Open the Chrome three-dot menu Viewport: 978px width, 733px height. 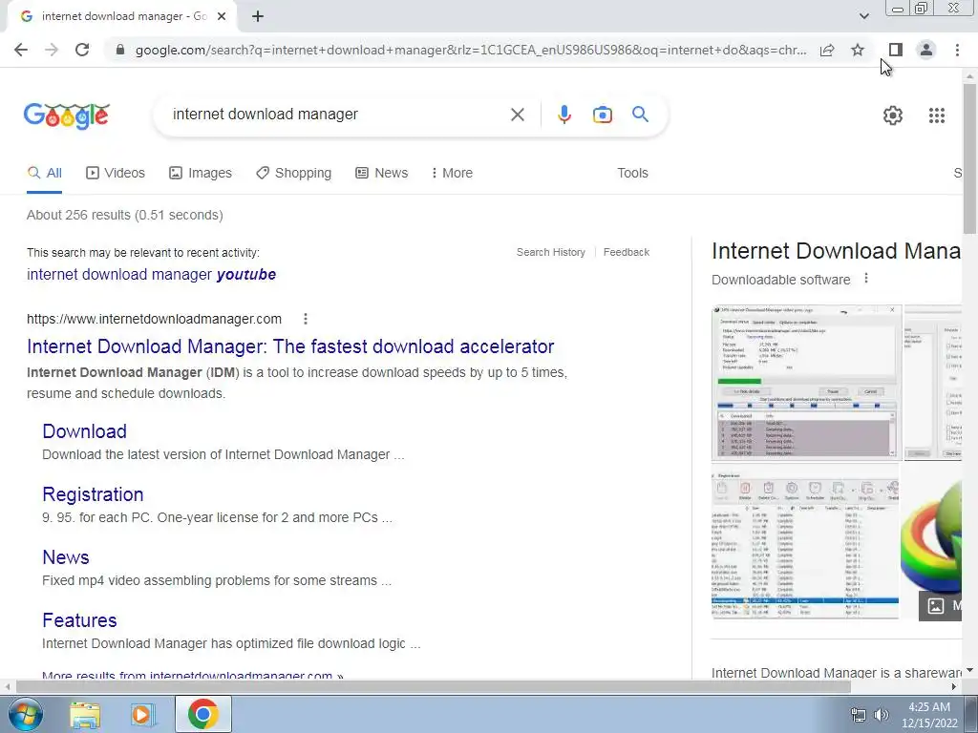[x=957, y=50]
